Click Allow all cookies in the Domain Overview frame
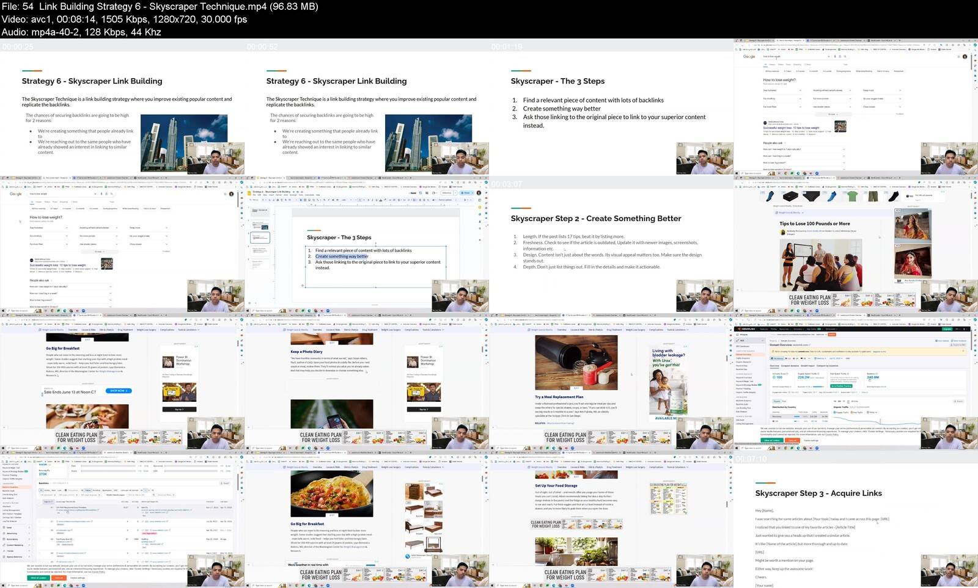 771,440
